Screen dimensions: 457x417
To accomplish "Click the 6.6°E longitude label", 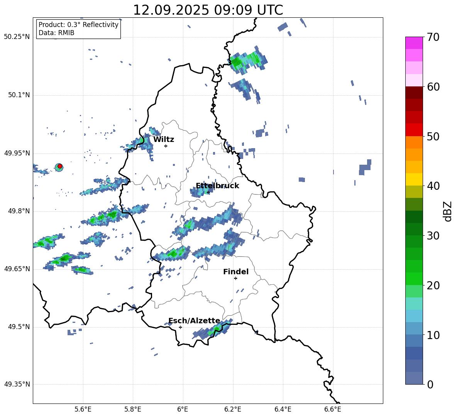I will (x=333, y=410).
